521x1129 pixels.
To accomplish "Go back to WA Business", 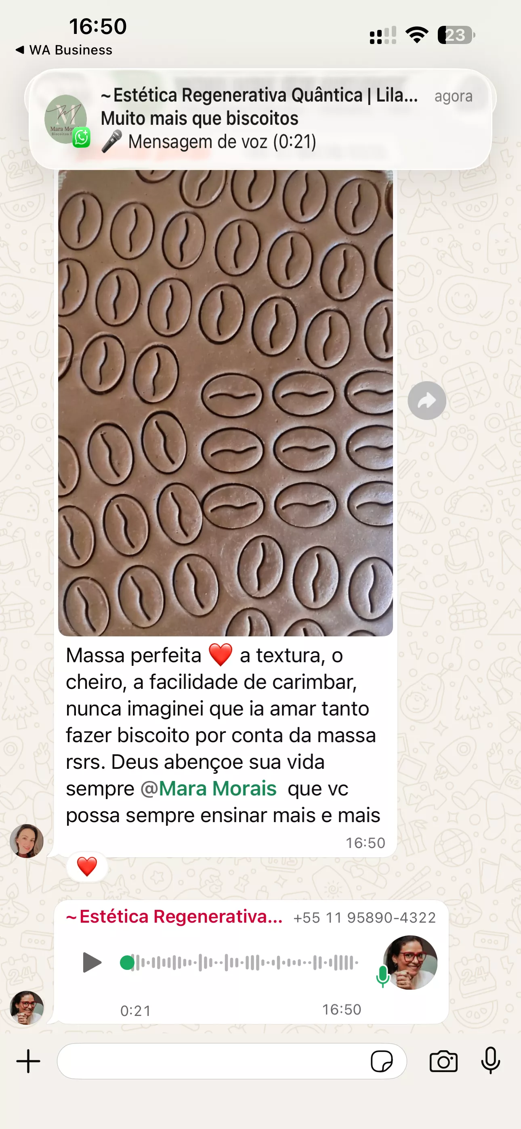I will (64, 50).
